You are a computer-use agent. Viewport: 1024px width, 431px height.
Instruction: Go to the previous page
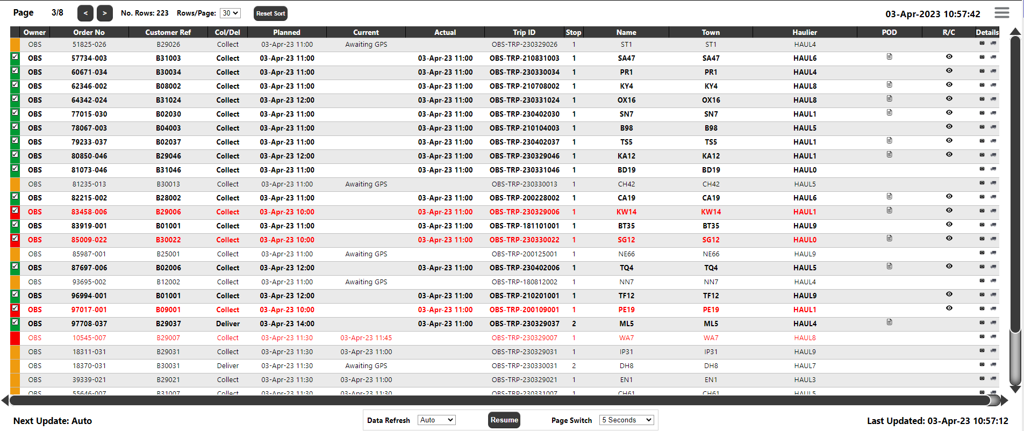pyautogui.click(x=85, y=13)
